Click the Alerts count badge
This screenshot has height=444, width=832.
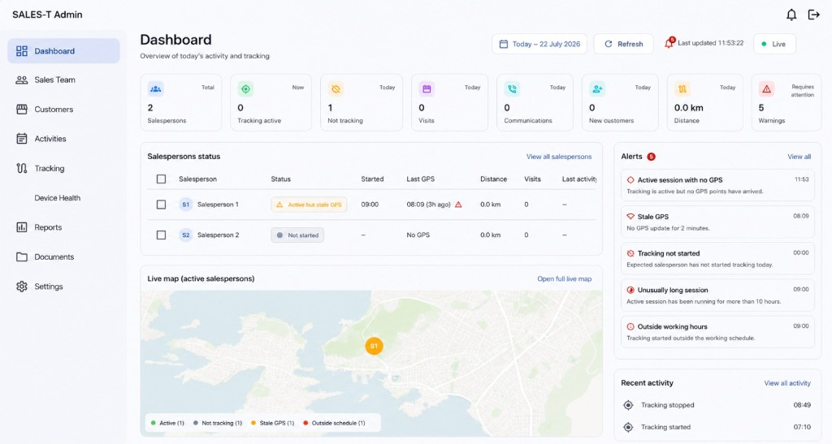coord(651,157)
